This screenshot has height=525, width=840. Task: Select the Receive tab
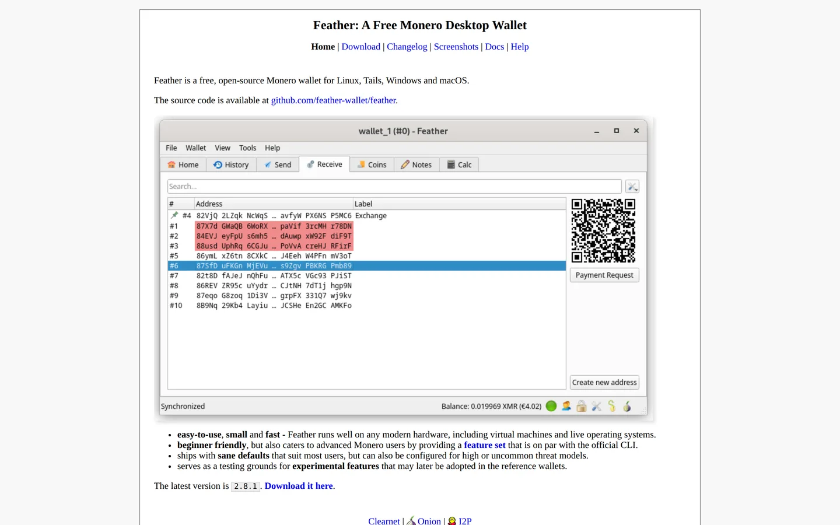[x=325, y=164]
